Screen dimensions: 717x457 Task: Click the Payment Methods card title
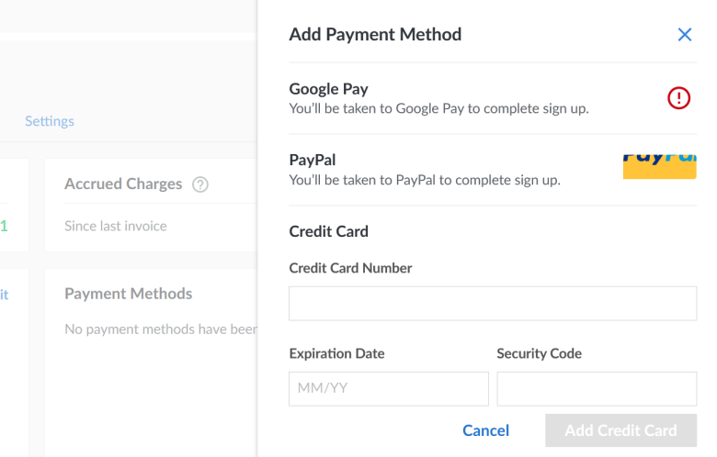128,294
